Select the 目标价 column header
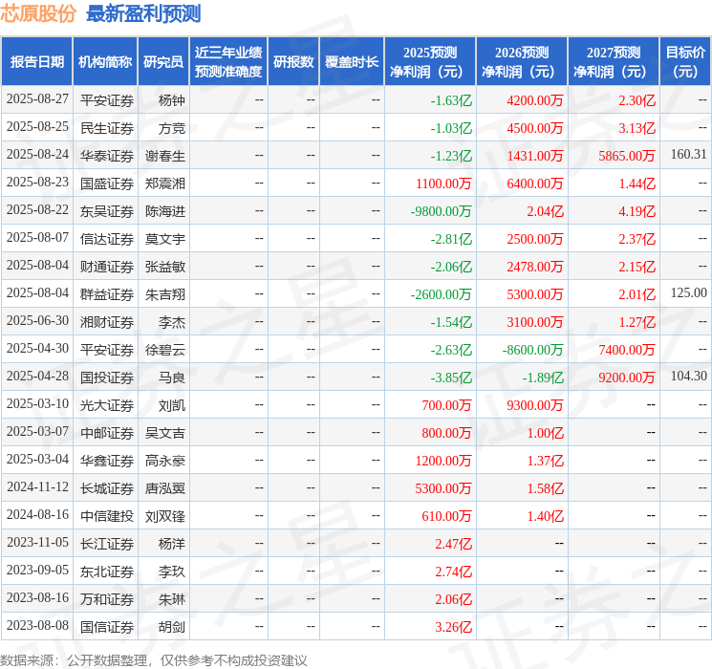The image size is (712, 669). coord(685,62)
